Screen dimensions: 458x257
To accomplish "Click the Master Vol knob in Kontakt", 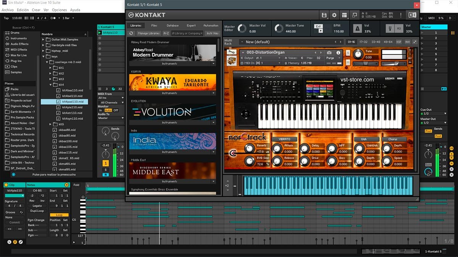I will click(242, 28).
